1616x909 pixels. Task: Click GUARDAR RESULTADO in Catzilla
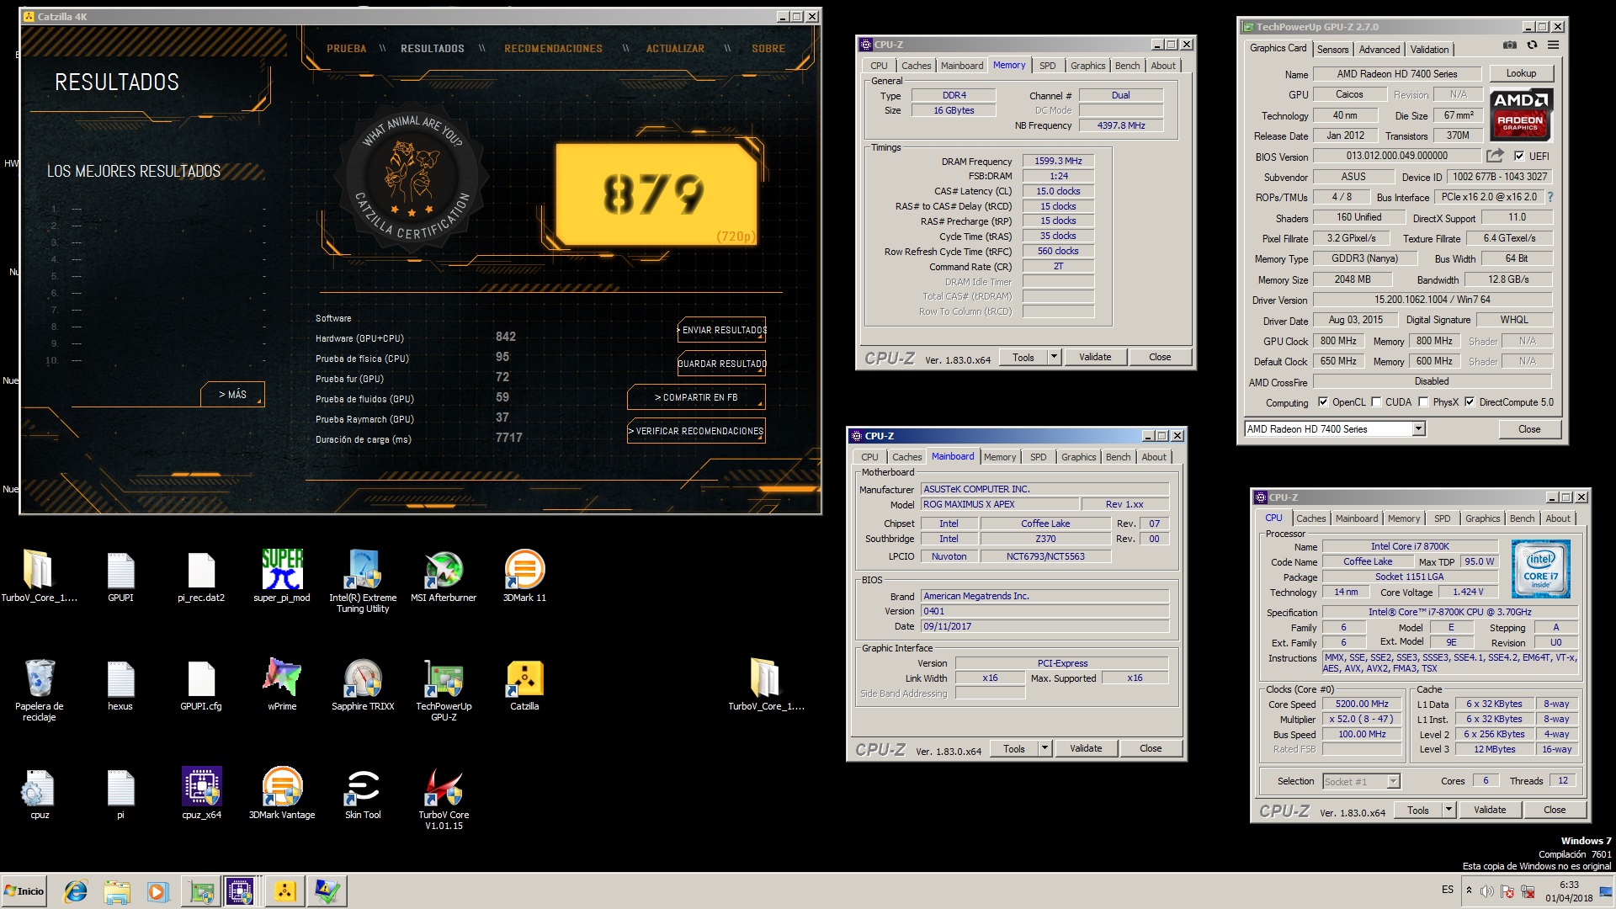(722, 364)
